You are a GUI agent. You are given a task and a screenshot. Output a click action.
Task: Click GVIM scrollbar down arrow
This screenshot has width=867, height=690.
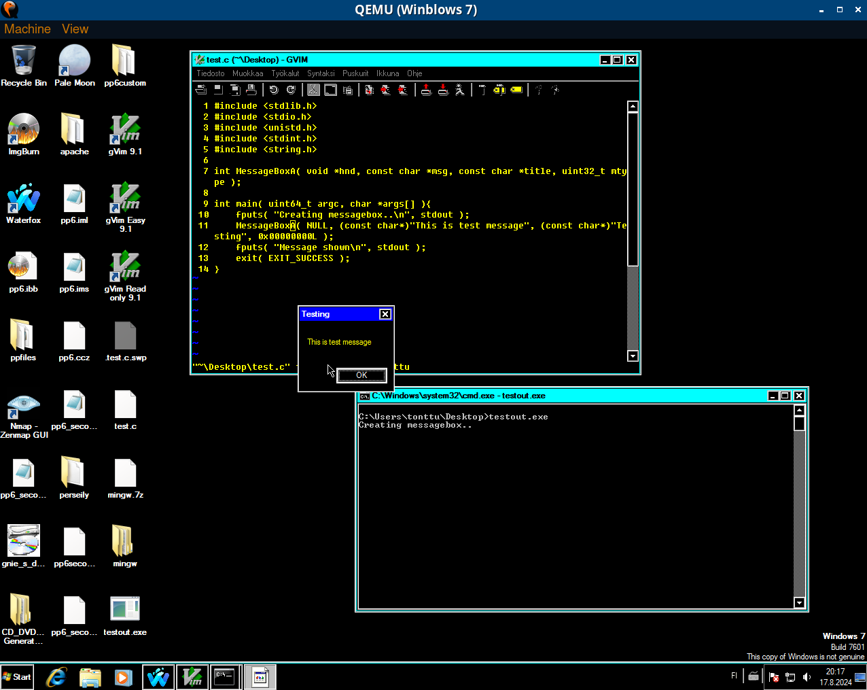tap(633, 356)
